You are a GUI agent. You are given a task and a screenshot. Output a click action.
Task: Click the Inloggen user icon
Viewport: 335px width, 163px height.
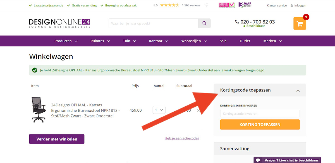point(292,6)
